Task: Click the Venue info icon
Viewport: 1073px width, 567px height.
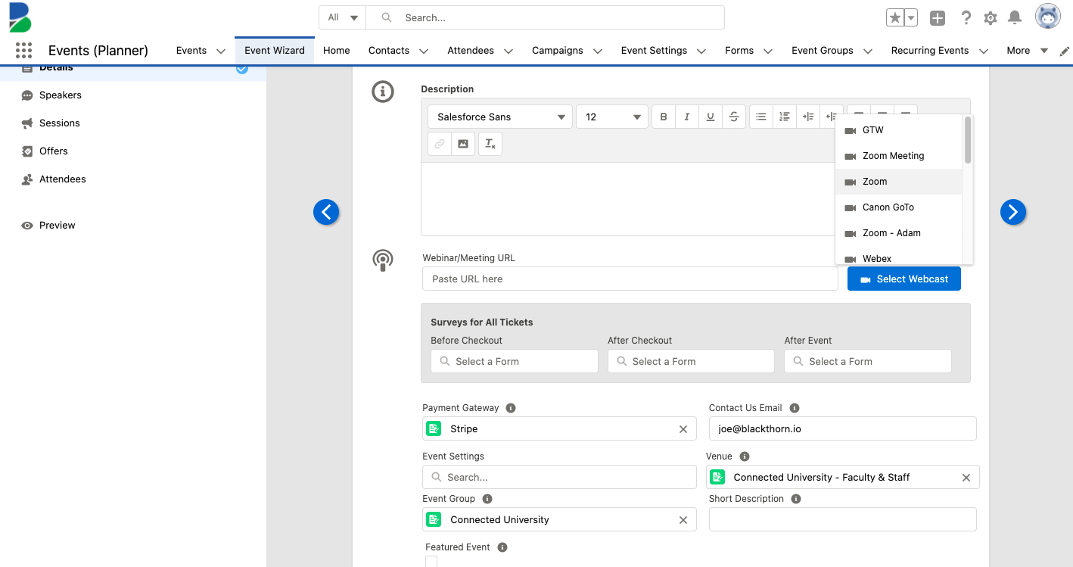Action: point(745,456)
